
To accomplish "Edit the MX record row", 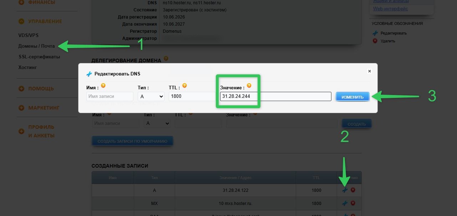I will click(345, 203).
